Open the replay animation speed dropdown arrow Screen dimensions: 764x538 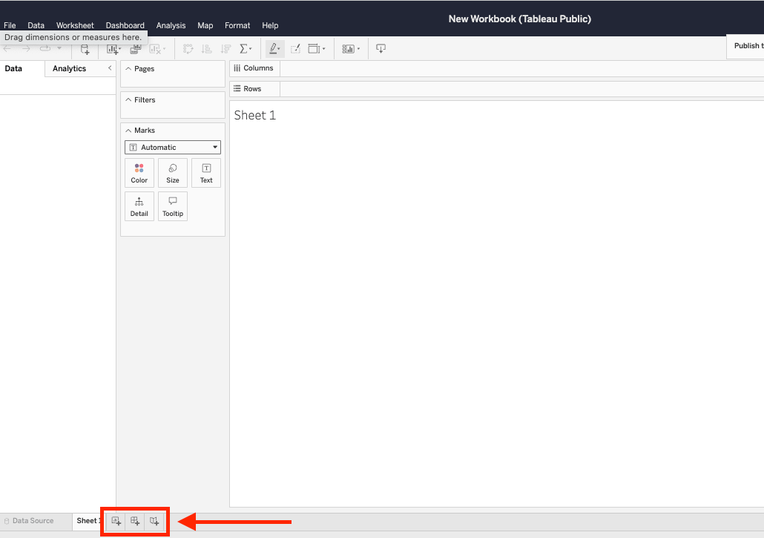pos(59,48)
